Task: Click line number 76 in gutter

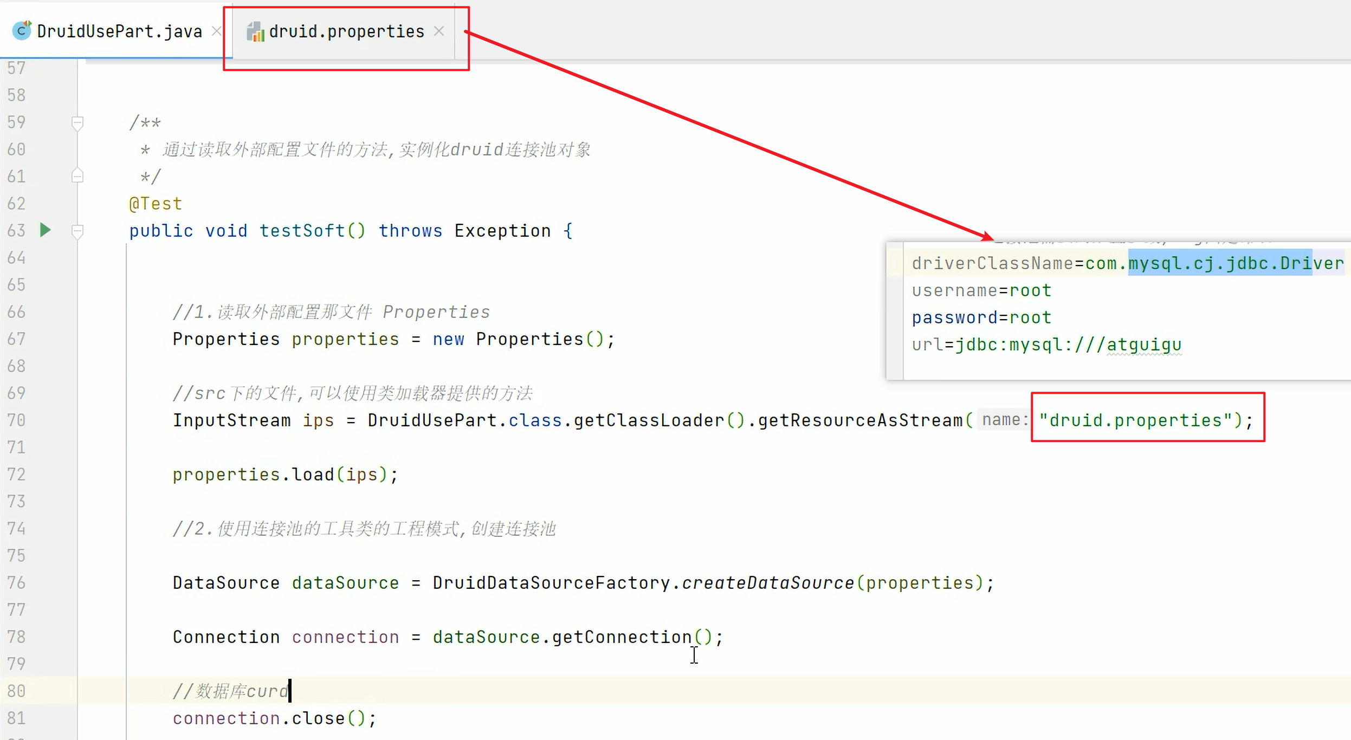Action: pyautogui.click(x=16, y=583)
